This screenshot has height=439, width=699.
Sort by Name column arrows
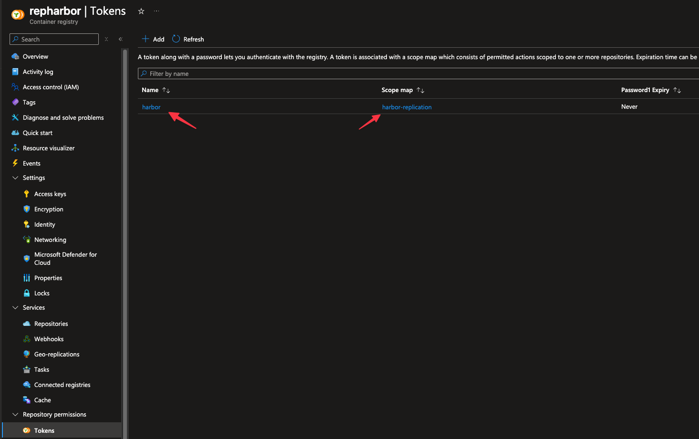click(166, 90)
